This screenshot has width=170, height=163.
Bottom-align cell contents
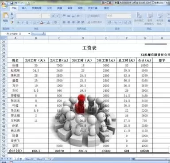click(73, 16)
